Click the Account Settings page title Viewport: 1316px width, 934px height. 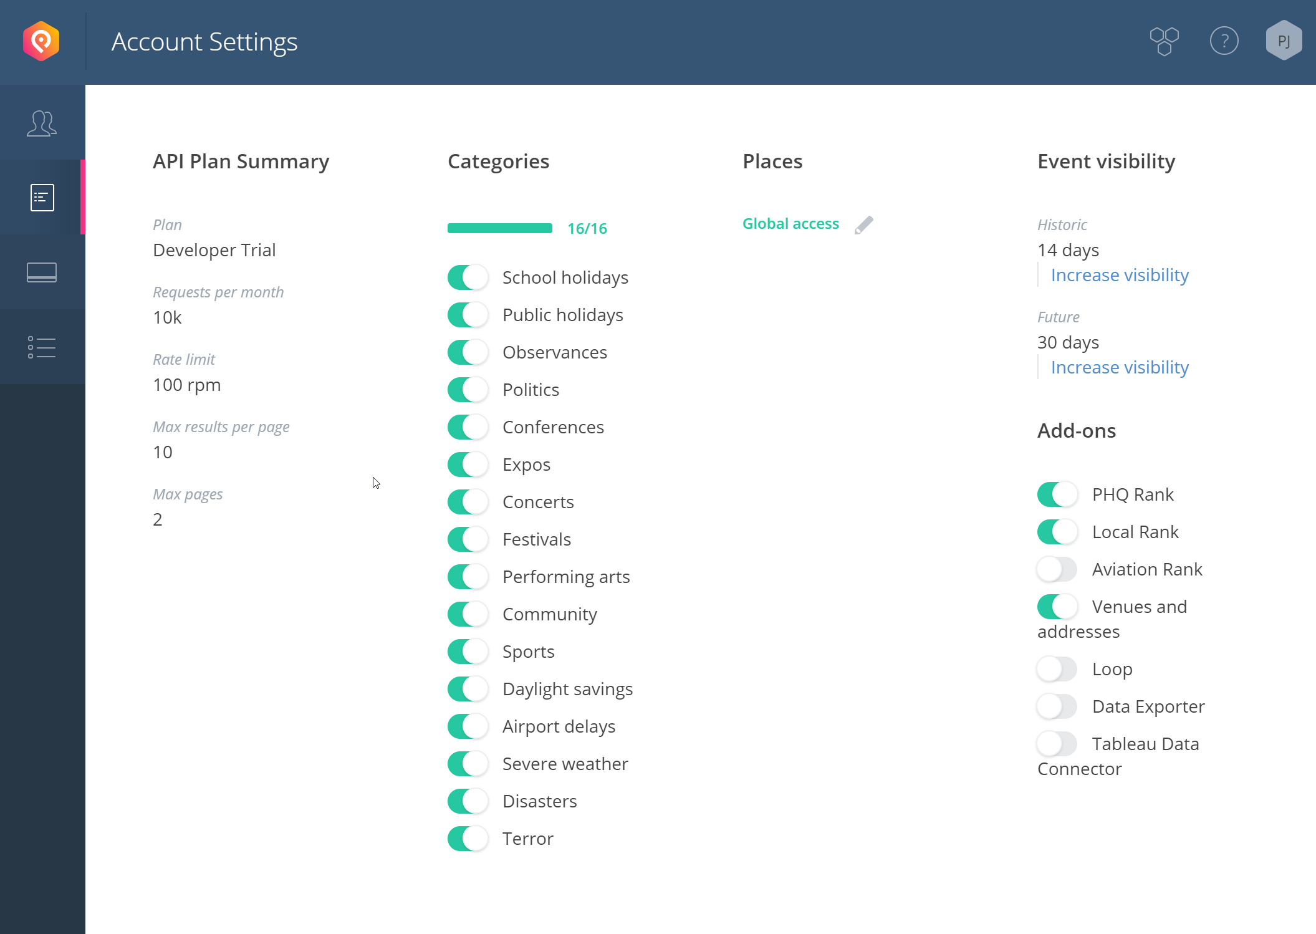click(x=204, y=42)
